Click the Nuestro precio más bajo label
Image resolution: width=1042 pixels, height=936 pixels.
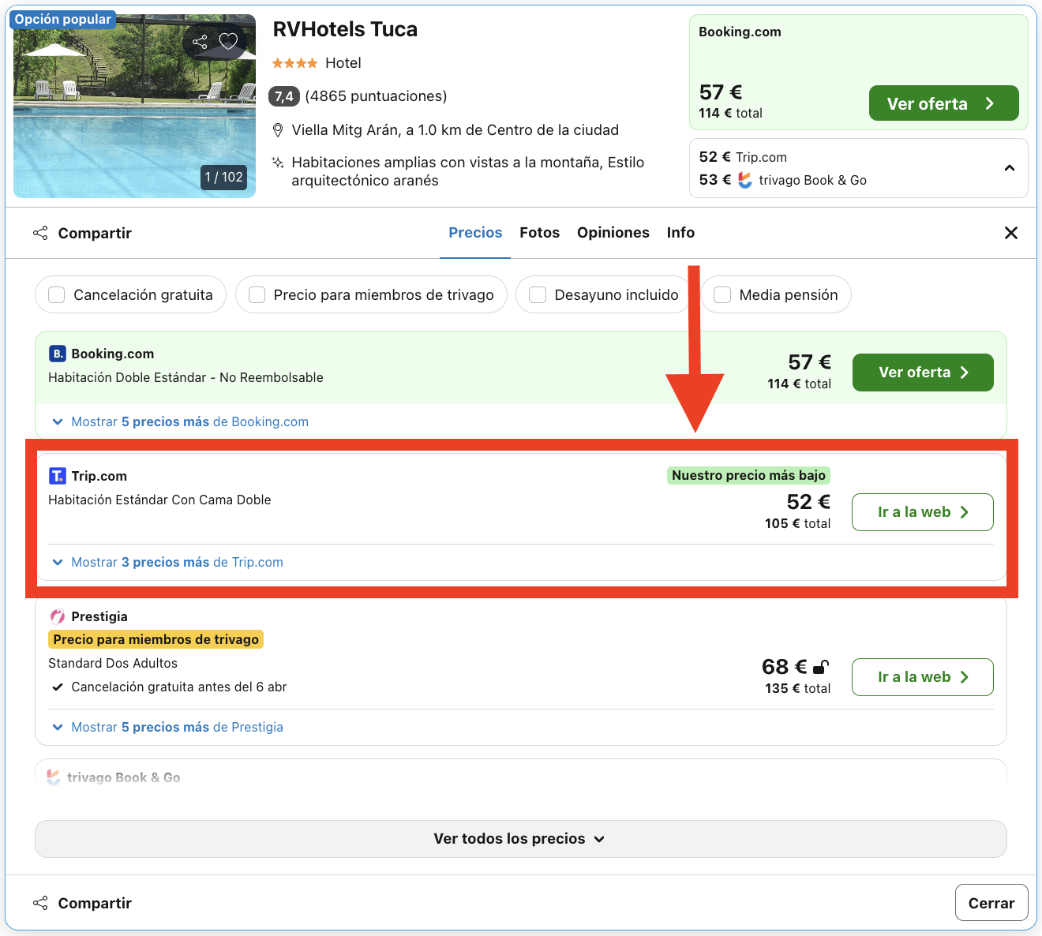click(x=748, y=475)
